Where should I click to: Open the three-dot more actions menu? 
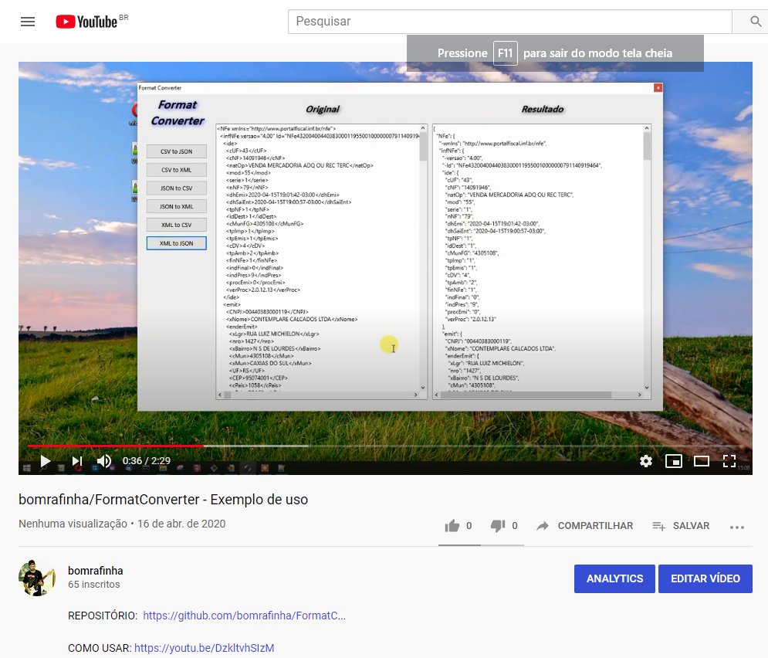click(x=737, y=527)
